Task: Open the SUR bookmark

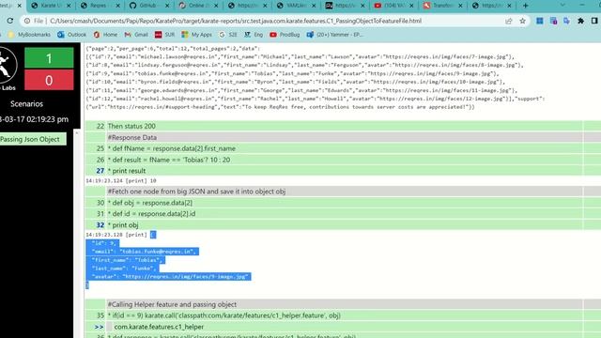Action: click(165, 35)
